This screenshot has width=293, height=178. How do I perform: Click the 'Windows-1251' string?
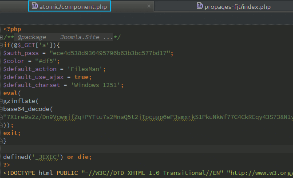95,85
